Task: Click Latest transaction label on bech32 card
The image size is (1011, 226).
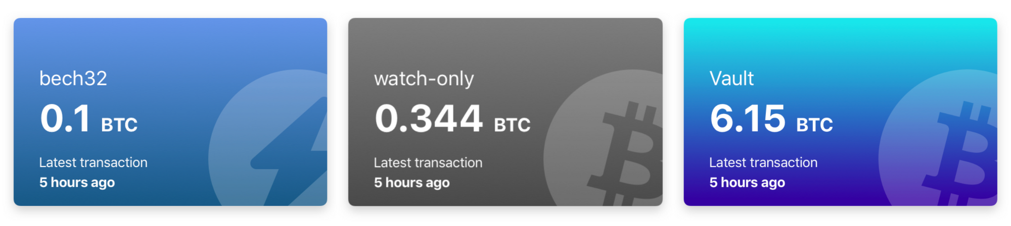Action: pyautogui.click(x=94, y=162)
